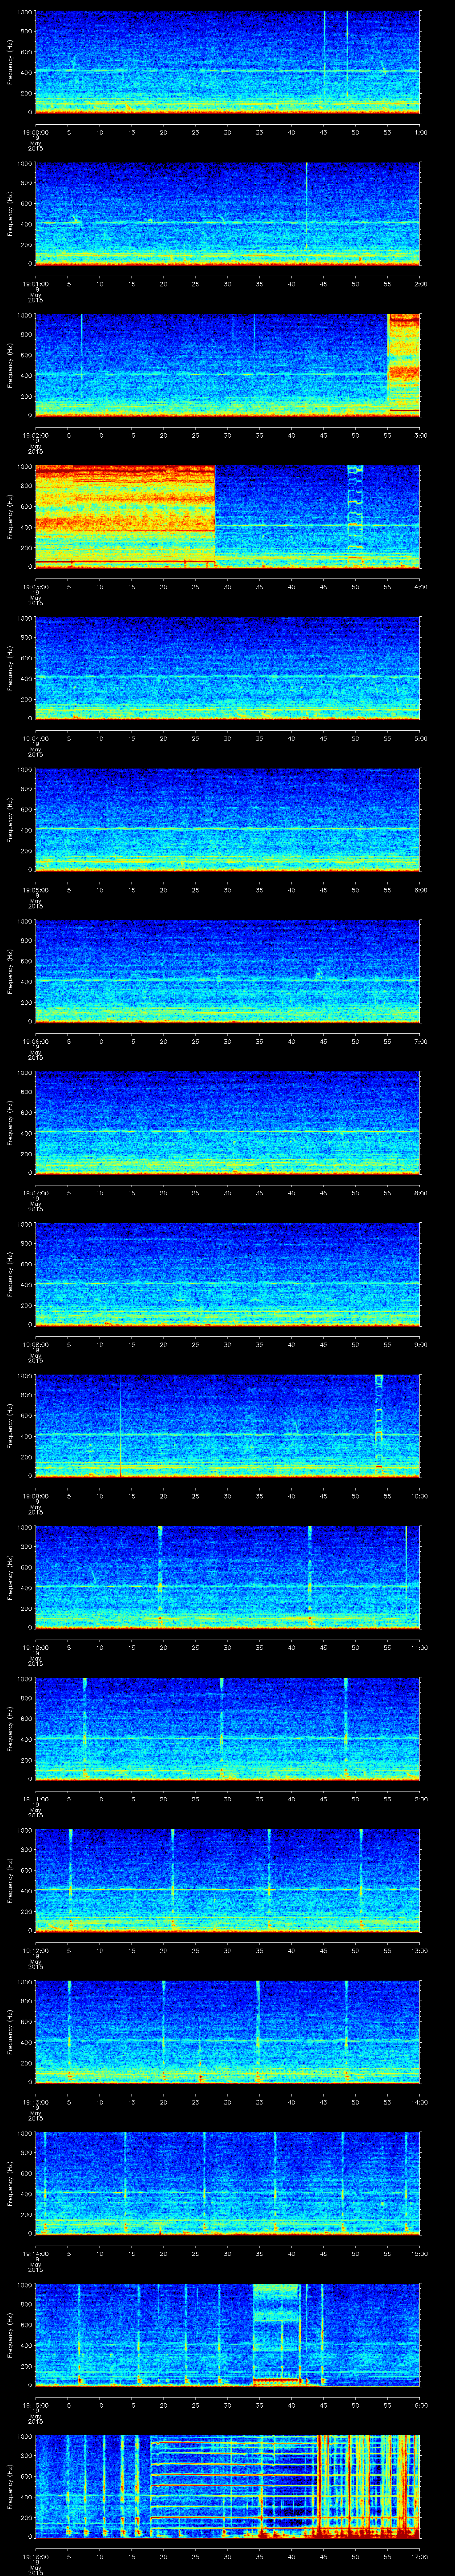The image size is (455, 2576).
Task: Open the spectrogram panel starting at 19:06:00
Action: coord(227,972)
